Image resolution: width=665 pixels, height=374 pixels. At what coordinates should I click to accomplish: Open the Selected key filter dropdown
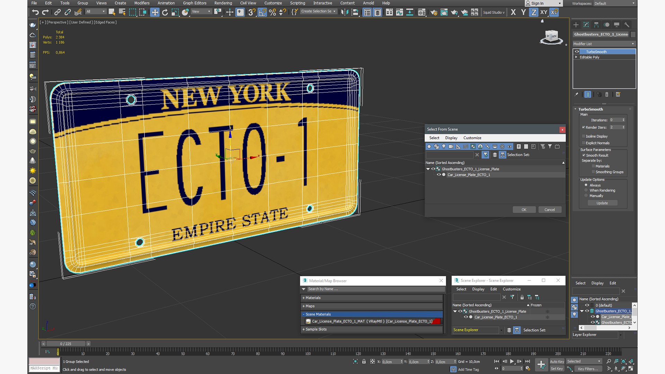click(584, 361)
